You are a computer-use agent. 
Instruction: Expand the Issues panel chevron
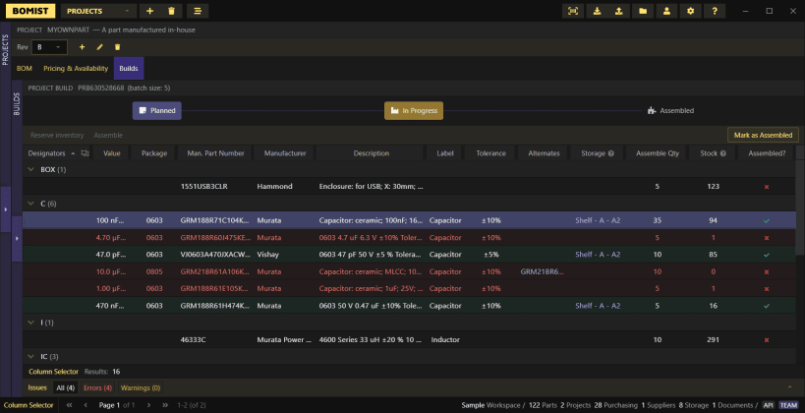pyautogui.click(x=789, y=387)
